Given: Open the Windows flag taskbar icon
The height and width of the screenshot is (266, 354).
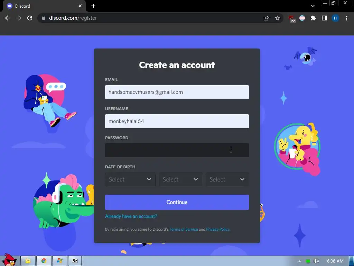Looking at the screenshot, I should [x=59, y=261].
